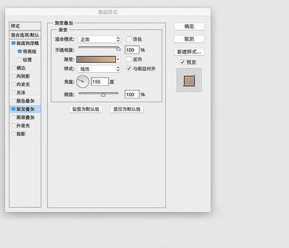Click the 缩放 slider handle

pos(103,95)
